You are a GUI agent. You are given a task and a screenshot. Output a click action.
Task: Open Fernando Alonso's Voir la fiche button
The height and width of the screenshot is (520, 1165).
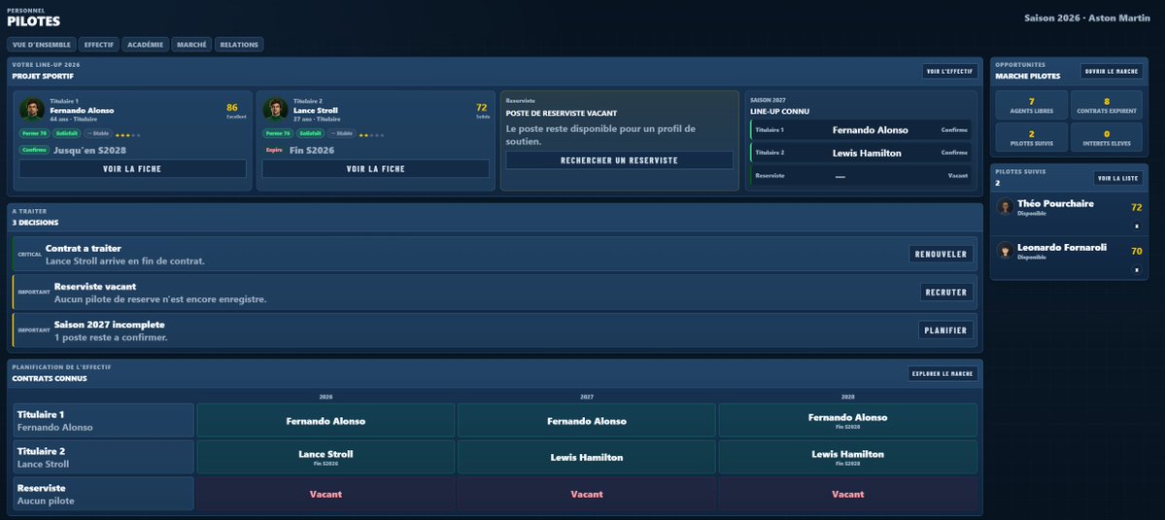132,168
